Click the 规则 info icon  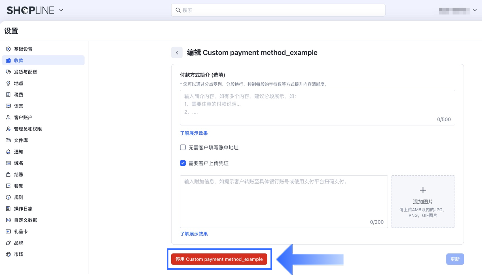[x=8, y=197]
